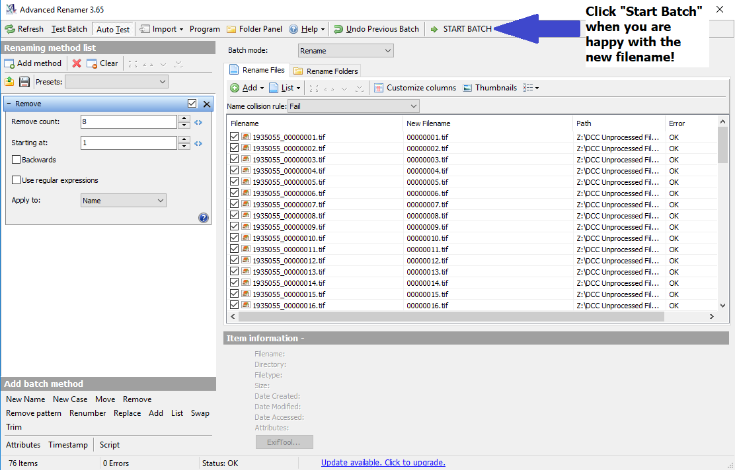The width and height of the screenshot is (735, 470).
Task: Uncheck file 1935055_00000003.tif
Action: pos(234,159)
